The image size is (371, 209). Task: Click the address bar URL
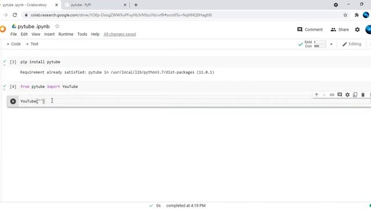coord(121,15)
